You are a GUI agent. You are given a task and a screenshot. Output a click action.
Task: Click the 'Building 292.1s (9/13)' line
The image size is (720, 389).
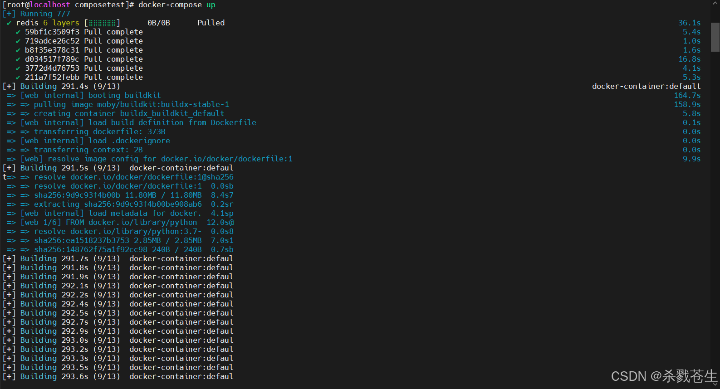[118, 286]
